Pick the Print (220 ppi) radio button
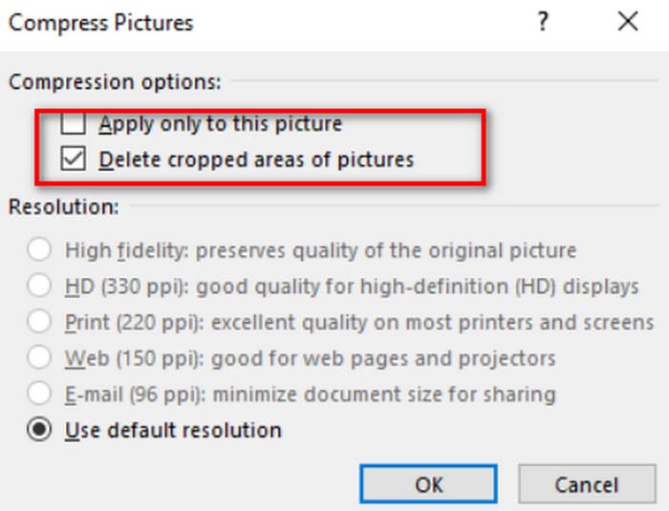Viewport: 669px width, 511px height. tap(40, 323)
